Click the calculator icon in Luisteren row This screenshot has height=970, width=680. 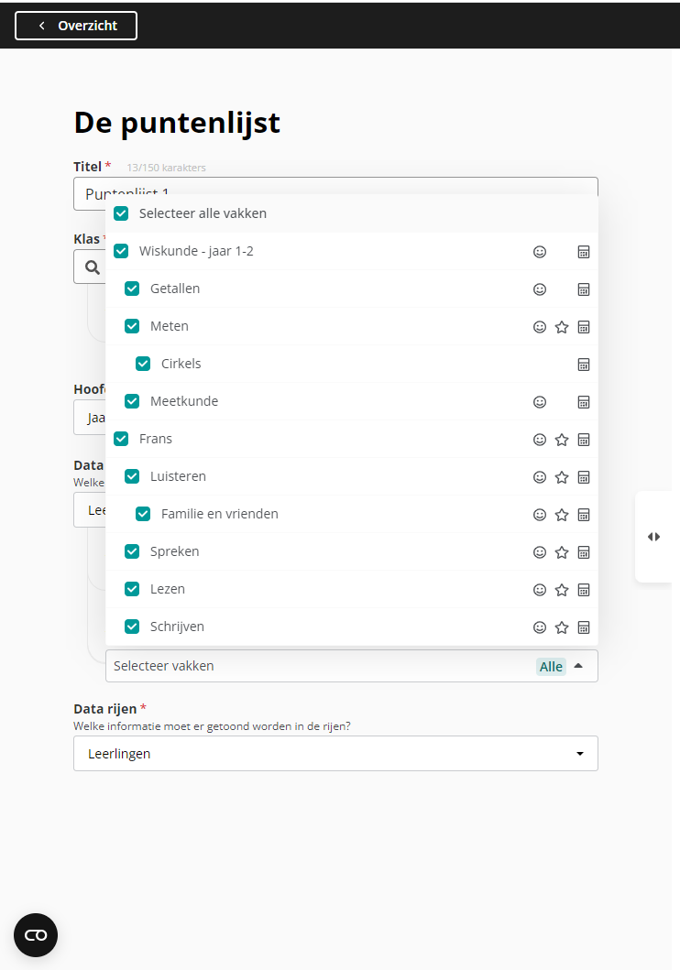[584, 477]
